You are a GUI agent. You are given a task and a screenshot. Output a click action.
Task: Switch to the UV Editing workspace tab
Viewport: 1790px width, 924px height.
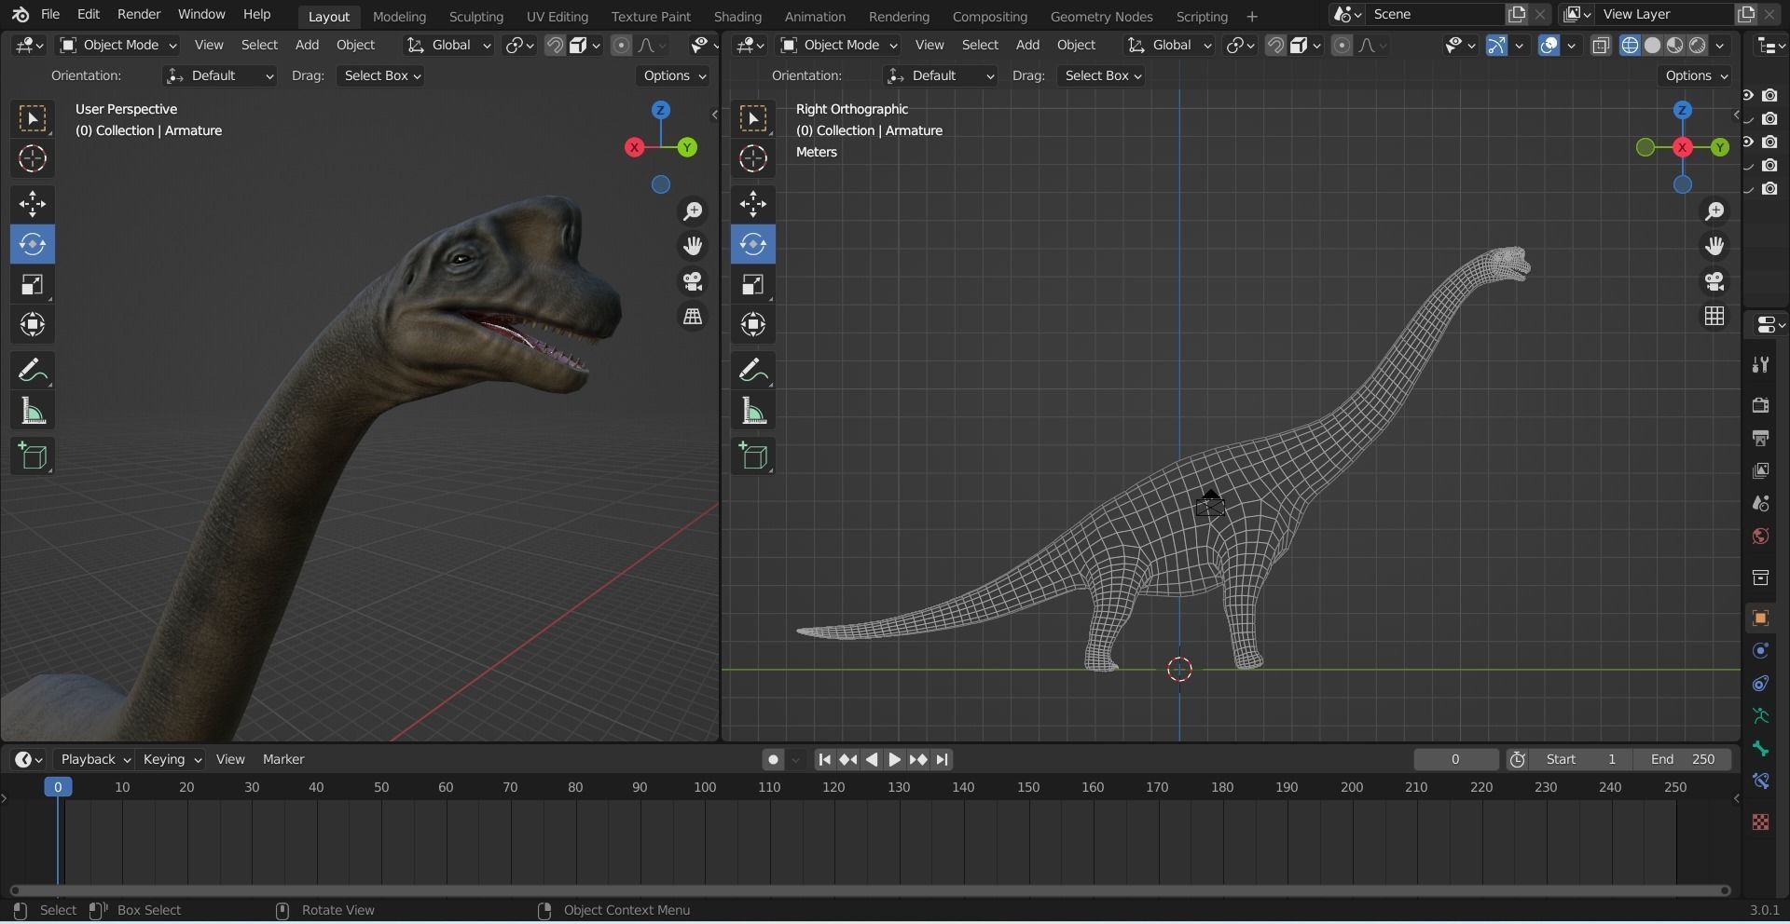[x=557, y=17]
